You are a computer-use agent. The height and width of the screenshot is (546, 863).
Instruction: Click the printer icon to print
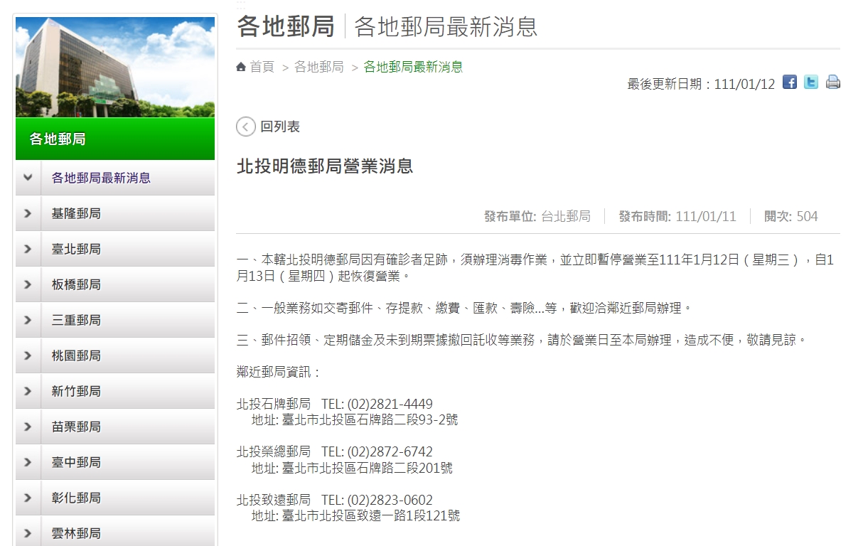[x=833, y=82]
